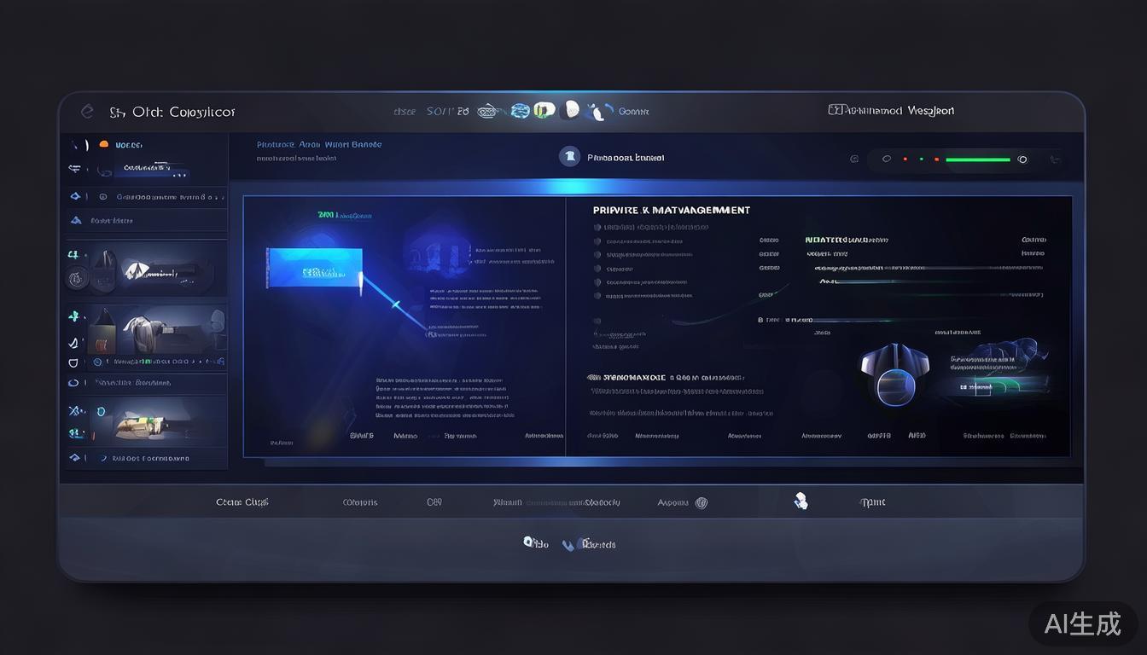Select the last radio bullet in the Management list

[597, 296]
